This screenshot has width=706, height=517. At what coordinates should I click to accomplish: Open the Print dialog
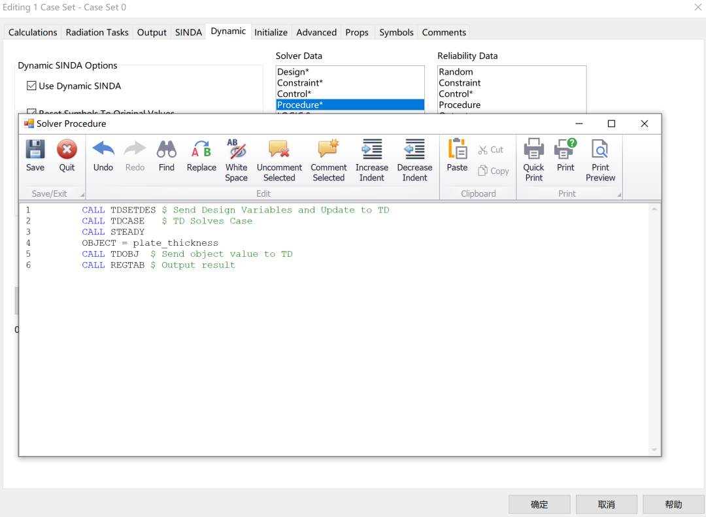(x=565, y=156)
